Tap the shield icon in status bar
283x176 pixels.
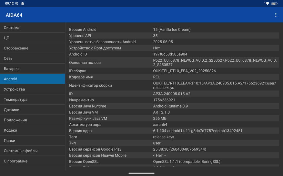(x=17, y=4)
